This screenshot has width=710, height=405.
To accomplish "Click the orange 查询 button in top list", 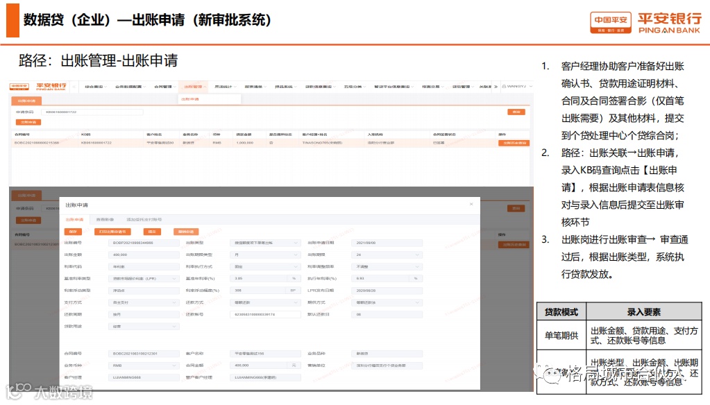I will (x=516, y=112).
